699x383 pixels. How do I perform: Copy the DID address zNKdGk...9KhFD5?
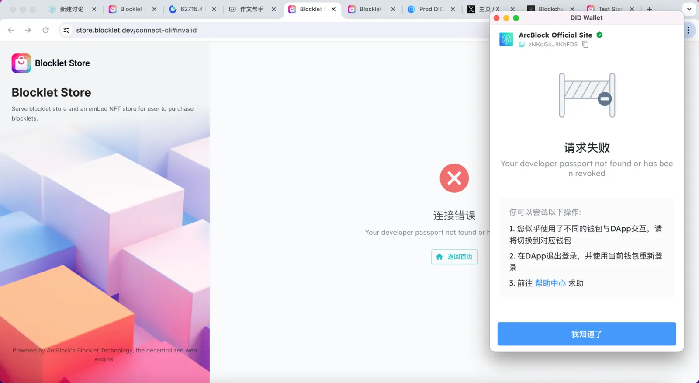coord(585,45)
